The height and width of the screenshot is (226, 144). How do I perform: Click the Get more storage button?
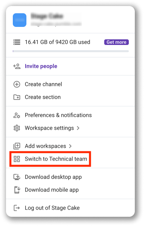pyautogui.click(x=116, y=42)
